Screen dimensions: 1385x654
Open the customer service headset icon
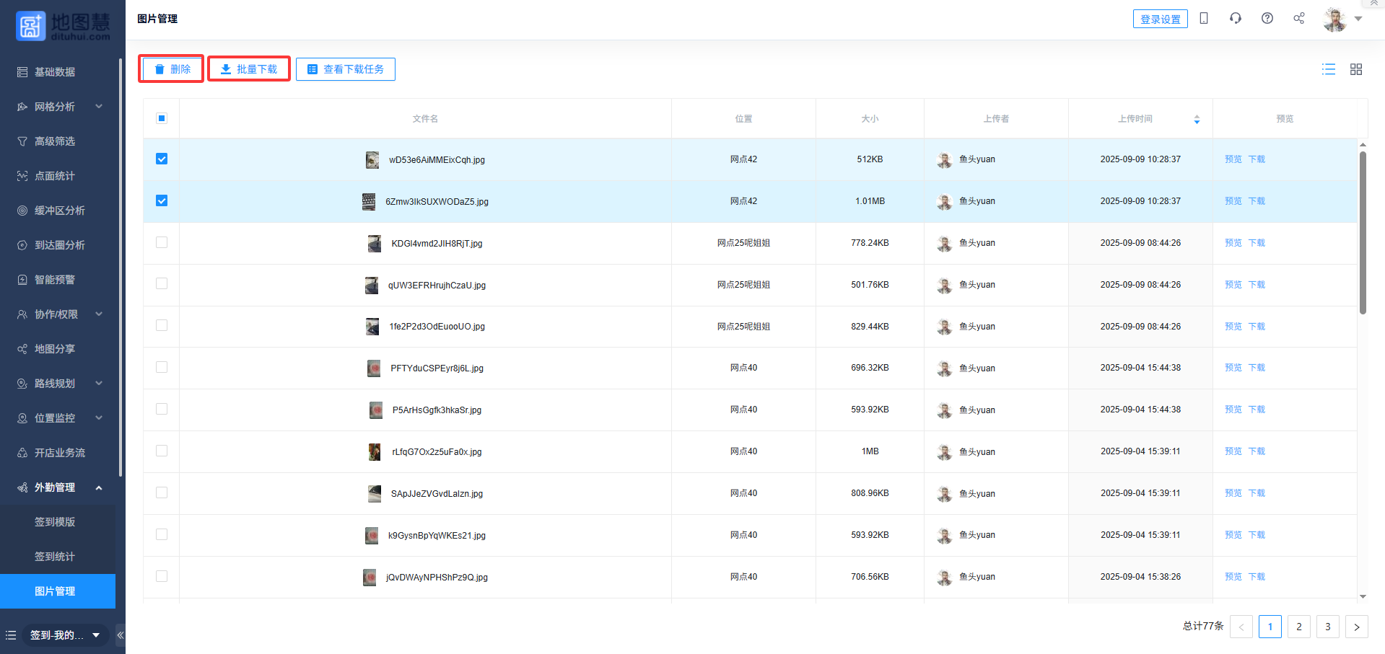(1236, 19)
